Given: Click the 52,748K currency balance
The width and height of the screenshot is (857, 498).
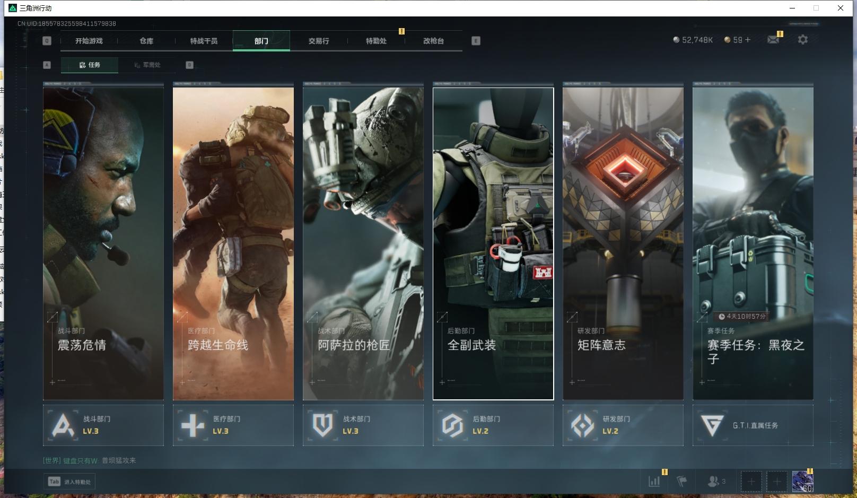Looking at the screenshot, I should [x=693, y=40].
